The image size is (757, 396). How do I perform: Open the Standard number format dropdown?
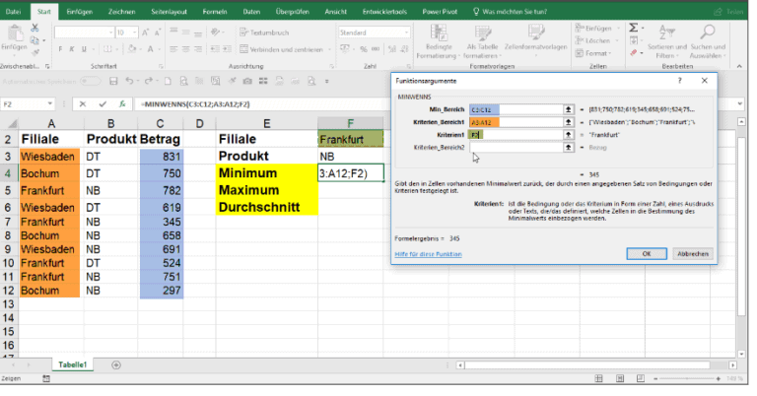(x=406, y=33)
